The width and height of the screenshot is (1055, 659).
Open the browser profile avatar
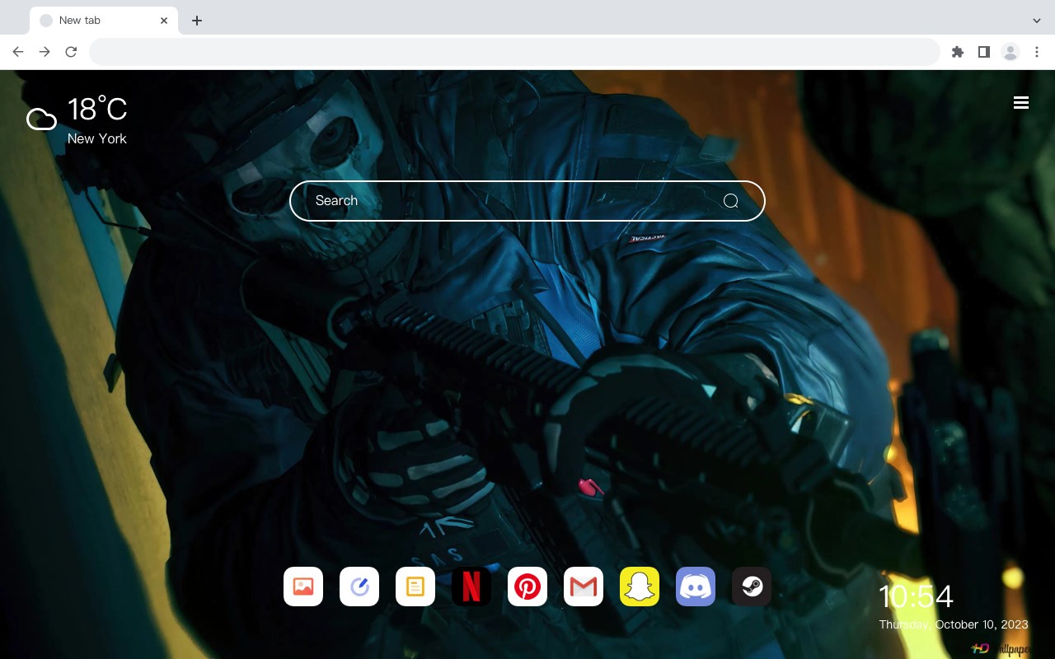click(x=1010, y=52)
